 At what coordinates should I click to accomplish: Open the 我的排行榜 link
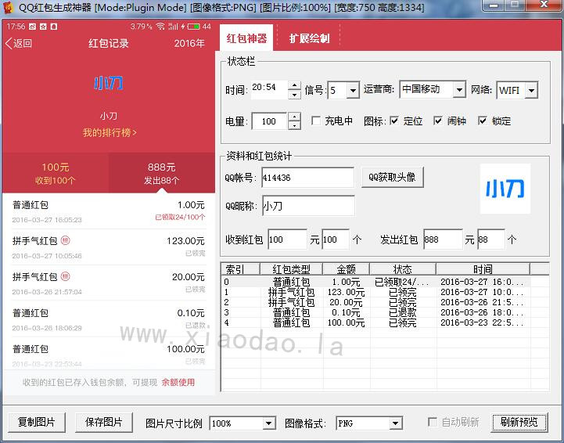(x=110, y=132)
